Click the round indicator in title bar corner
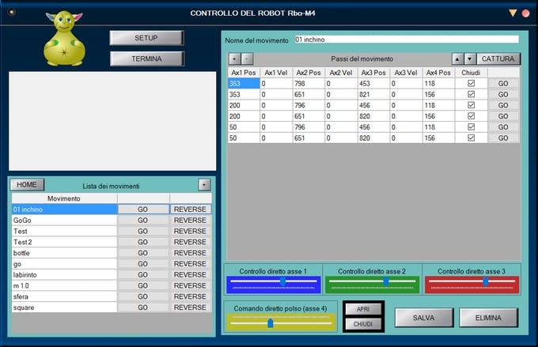538x347 pixels. pyautogui.click(x=12, y=13)
